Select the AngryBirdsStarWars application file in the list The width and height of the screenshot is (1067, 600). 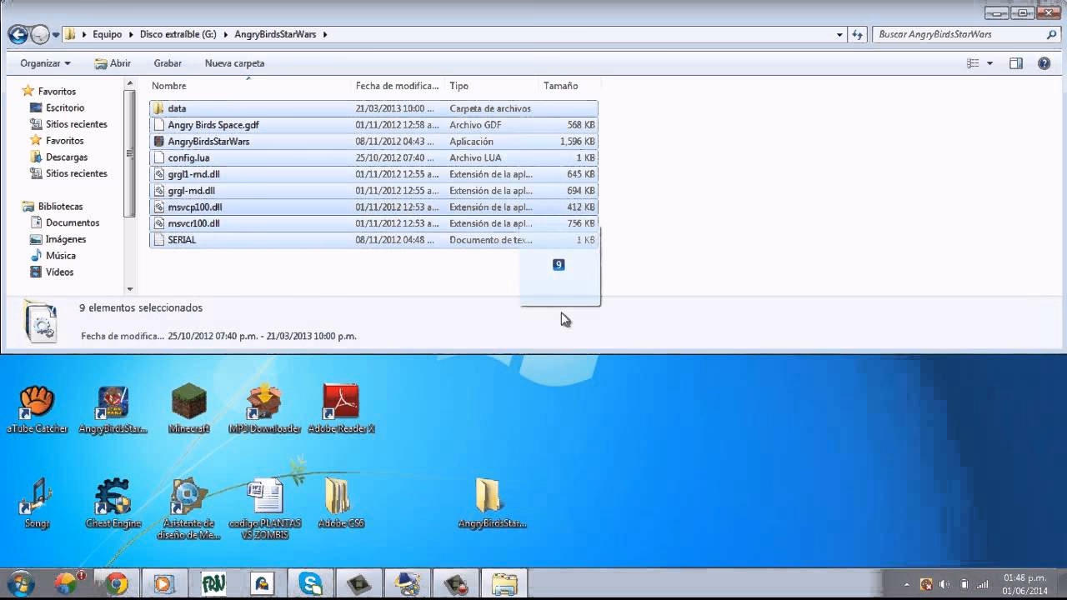point(373,141)
